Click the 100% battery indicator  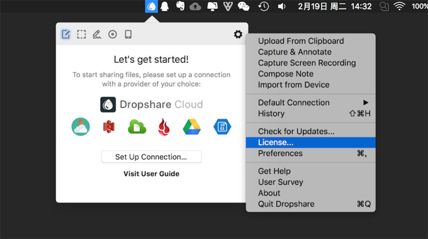pyautogui.click(x=420, y=6)
